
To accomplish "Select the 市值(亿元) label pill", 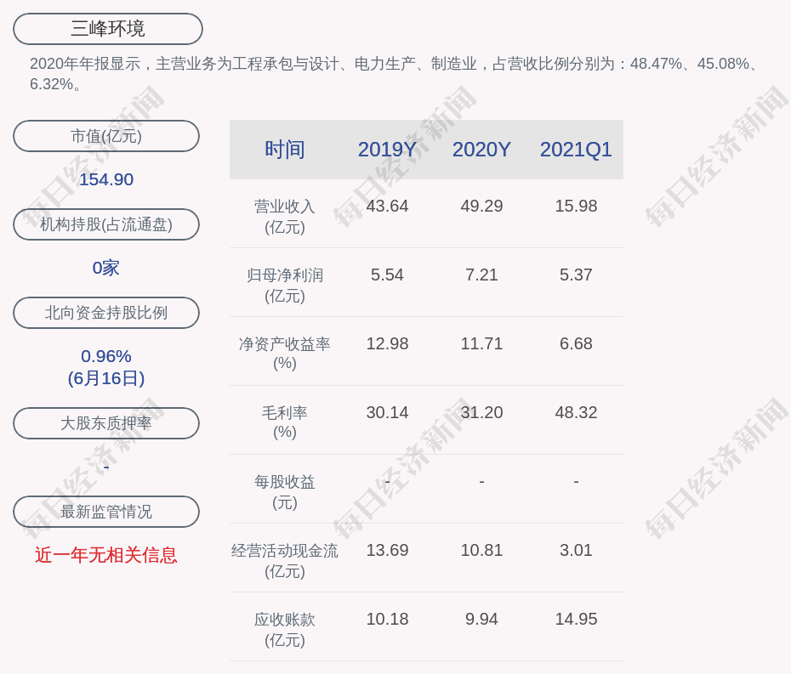I will (106, 136).
